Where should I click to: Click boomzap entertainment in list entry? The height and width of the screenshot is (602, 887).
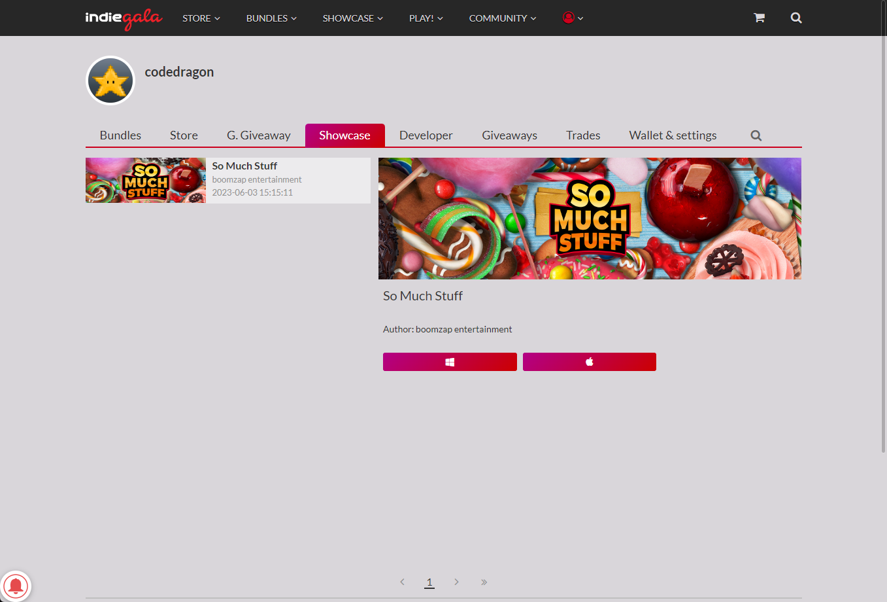(257, 179)
